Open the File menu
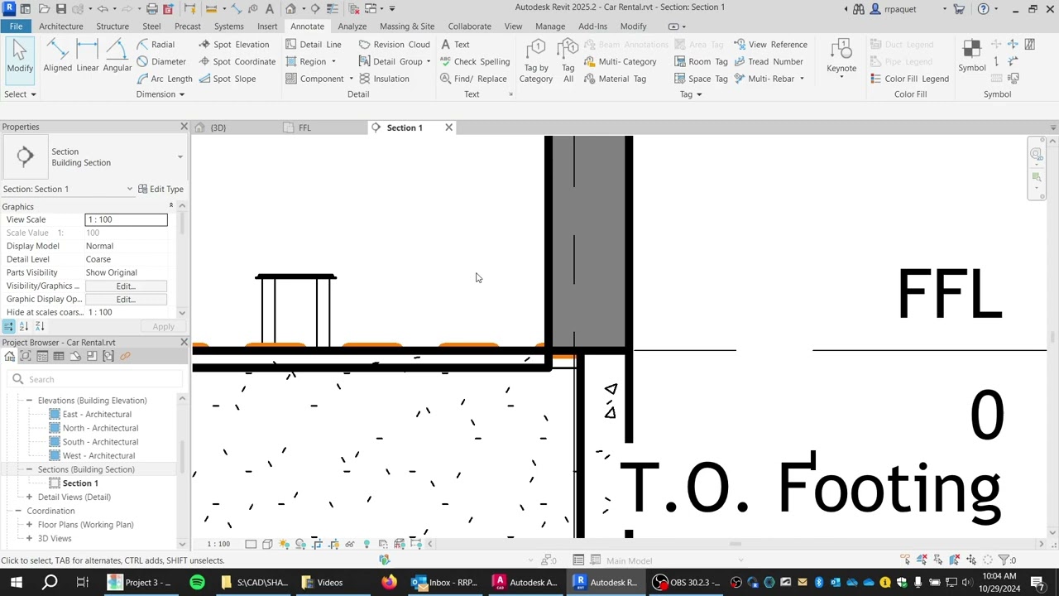 16,26
